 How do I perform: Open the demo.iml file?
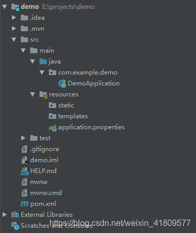point(44,160)
